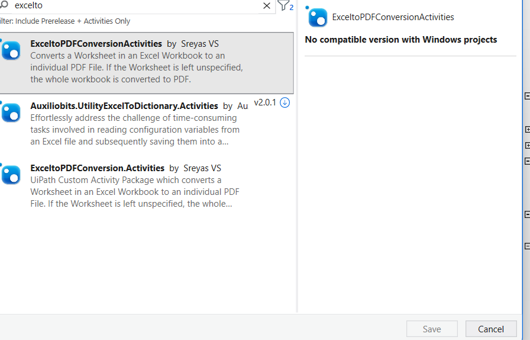Click into the excelto search field
The height and width of the screenshot is (340, 530).
[x=135, y=6]
